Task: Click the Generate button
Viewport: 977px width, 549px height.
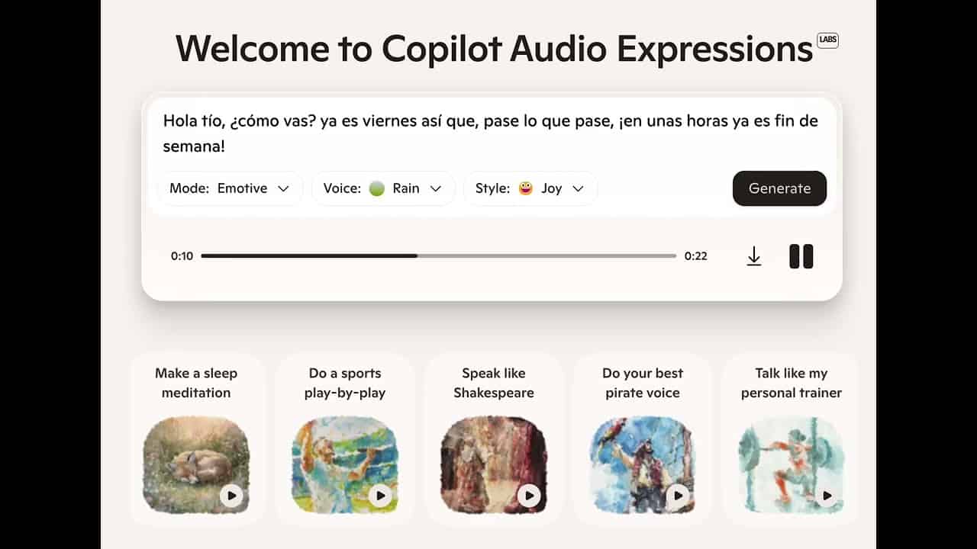Action: (x=779, y=188)
